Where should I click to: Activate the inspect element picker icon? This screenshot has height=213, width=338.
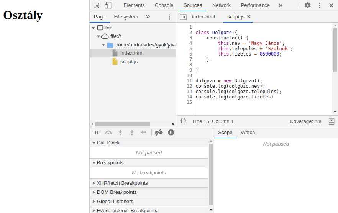97,5
